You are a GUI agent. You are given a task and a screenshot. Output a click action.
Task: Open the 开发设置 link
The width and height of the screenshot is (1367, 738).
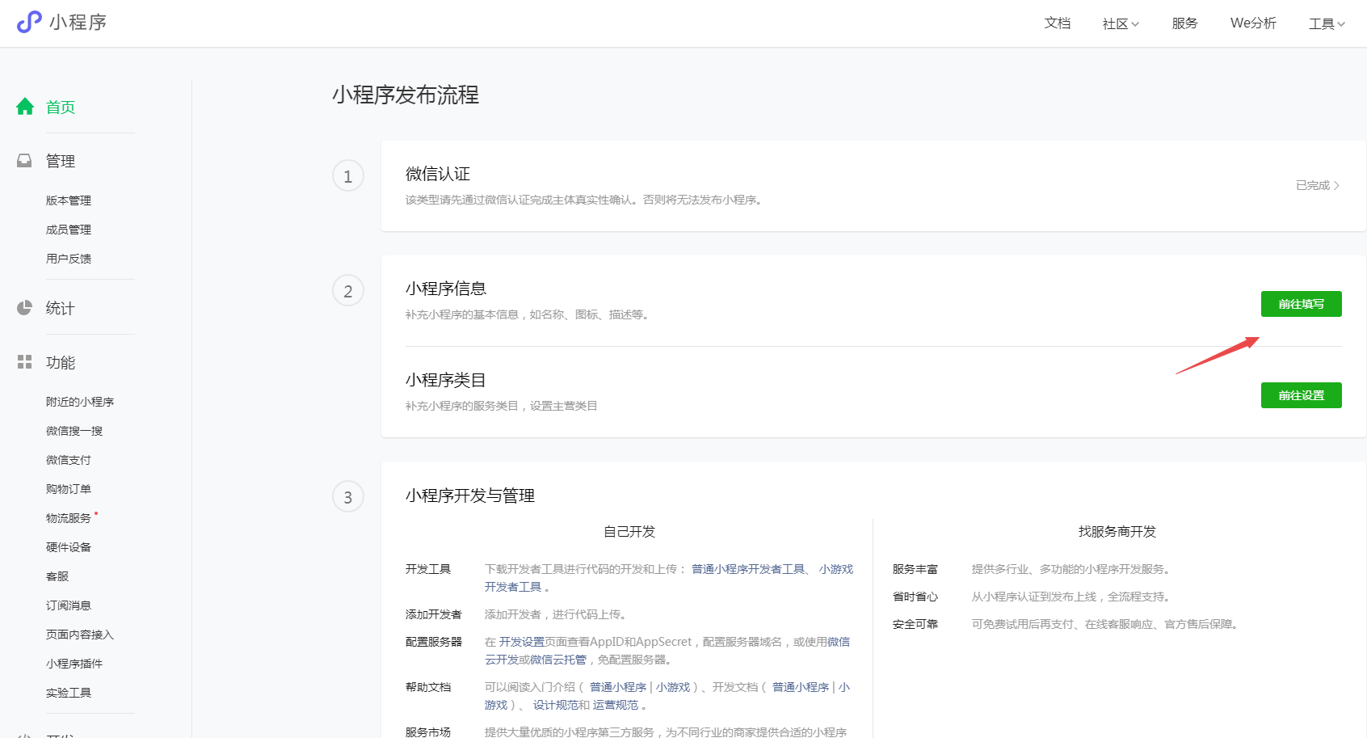coord(521,642)
